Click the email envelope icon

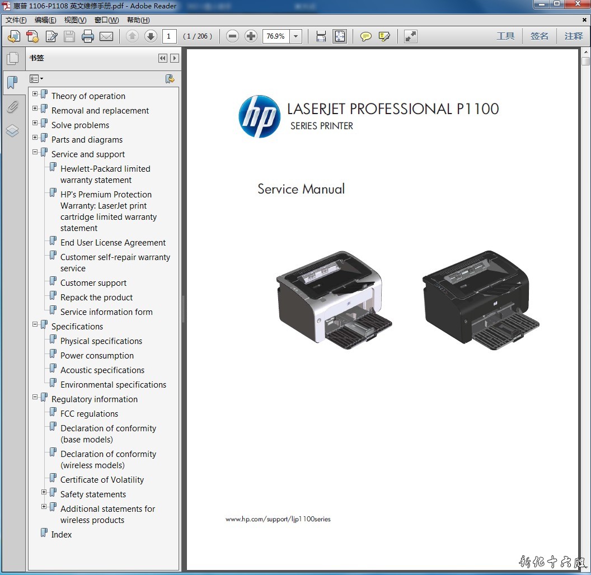106,37
